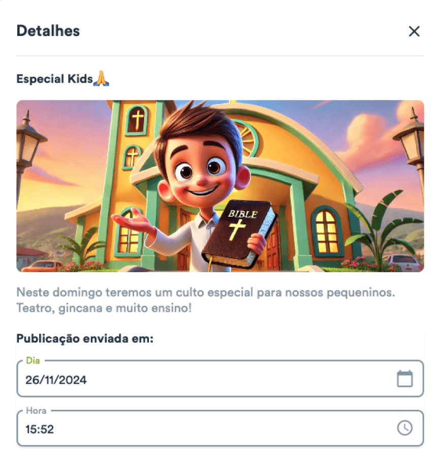Click the Publicação enviada em label
Viewport: 439px width, 463px height.
pyautogui.click(x=85, y=339)
